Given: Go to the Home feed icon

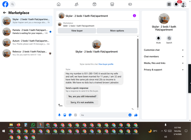Looking at the screenshot, I should [x=58, y=4].
